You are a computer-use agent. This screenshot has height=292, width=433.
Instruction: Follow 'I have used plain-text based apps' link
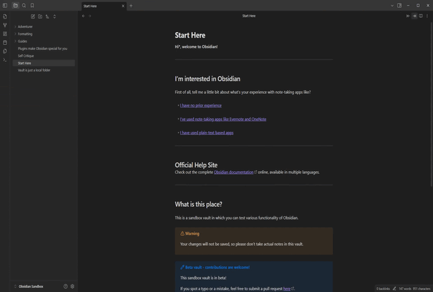coord(207,133)
